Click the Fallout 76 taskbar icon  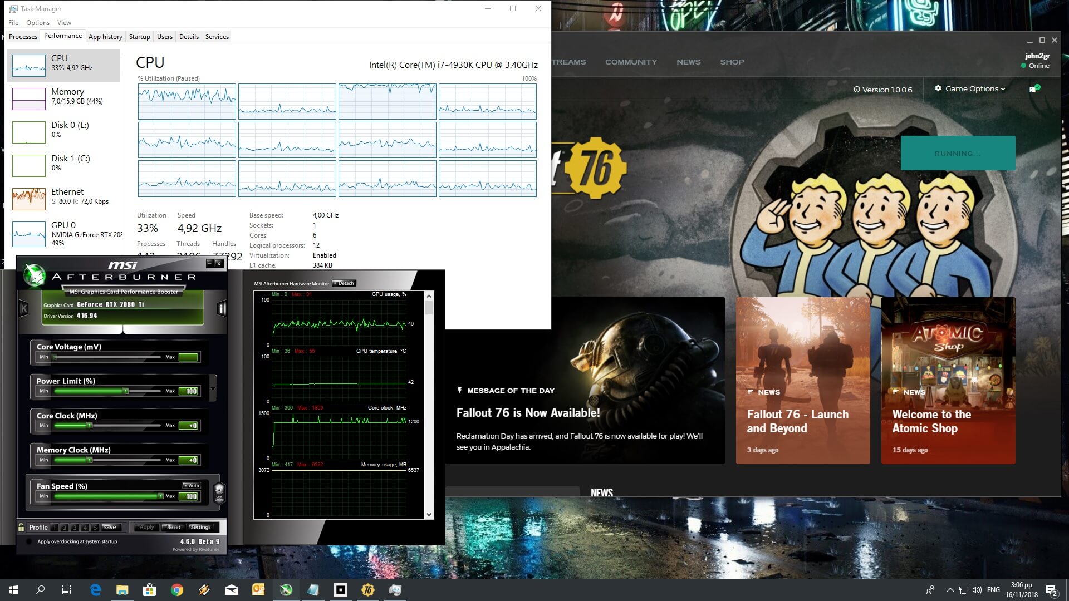[x=367, y=590]
